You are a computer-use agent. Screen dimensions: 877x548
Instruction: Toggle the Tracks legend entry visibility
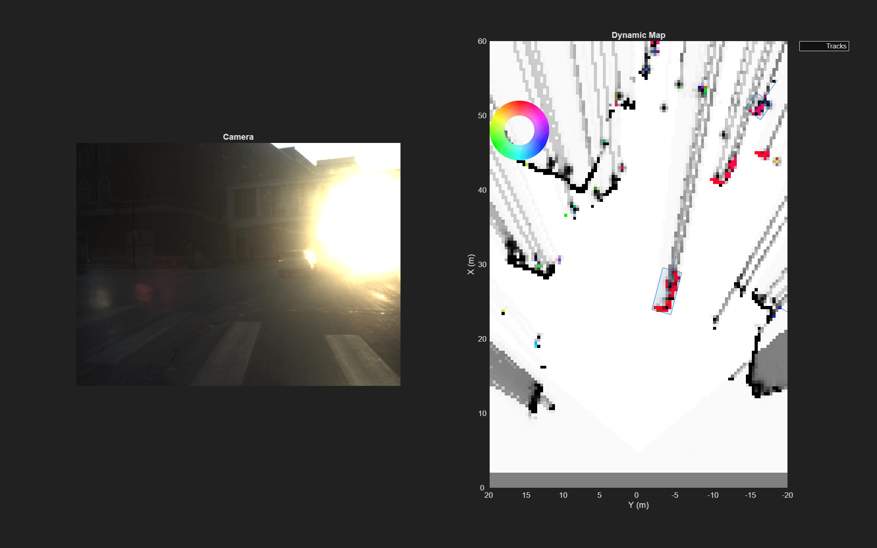pyautogui.click(x=835, y=46)
